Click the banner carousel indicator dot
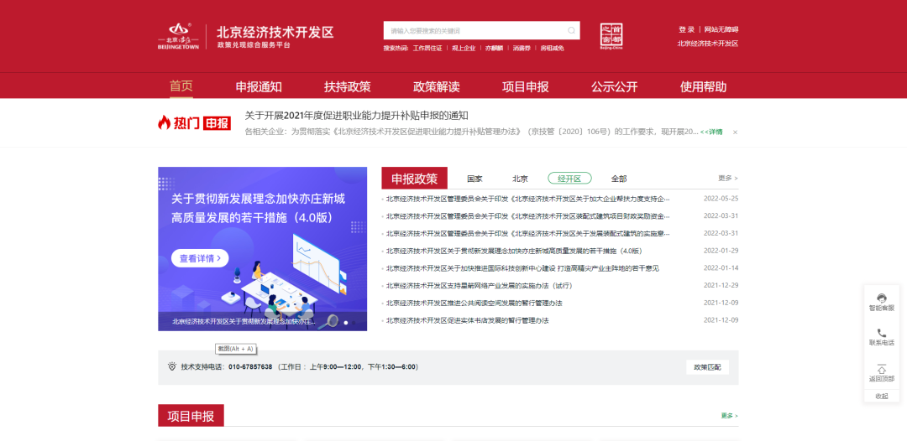This screenshot has width=907, height=441. [x=346, y=323]
